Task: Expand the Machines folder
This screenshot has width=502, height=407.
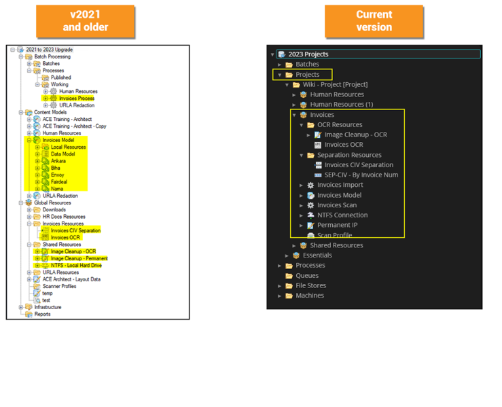Action: [x=279, y=296]
